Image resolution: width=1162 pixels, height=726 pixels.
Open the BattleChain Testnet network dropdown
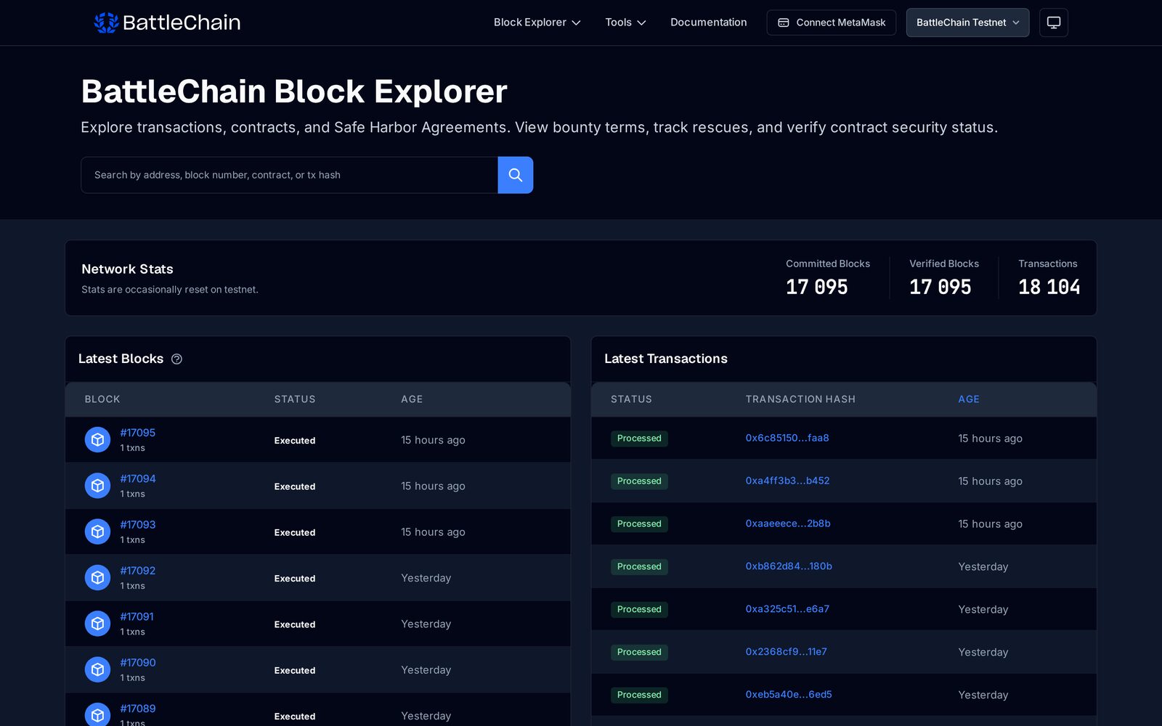tap(967, 23)
